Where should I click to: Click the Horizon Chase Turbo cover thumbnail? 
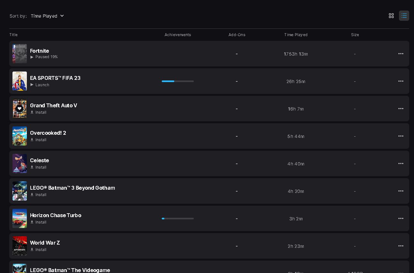coord(20,218)
